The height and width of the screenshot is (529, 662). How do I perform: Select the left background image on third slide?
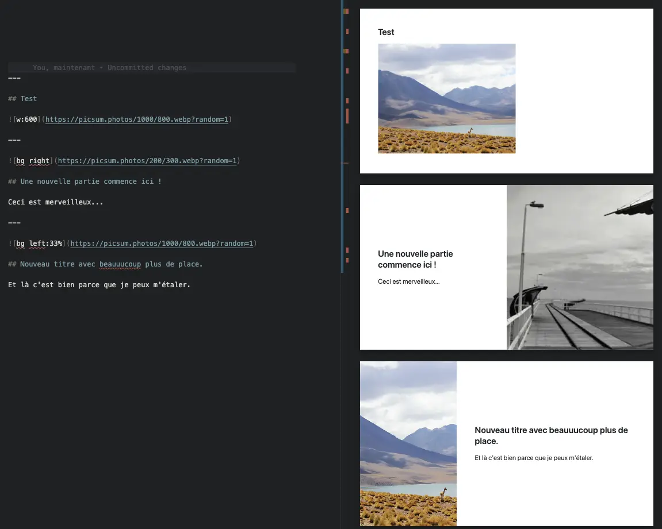coord(408,443)
